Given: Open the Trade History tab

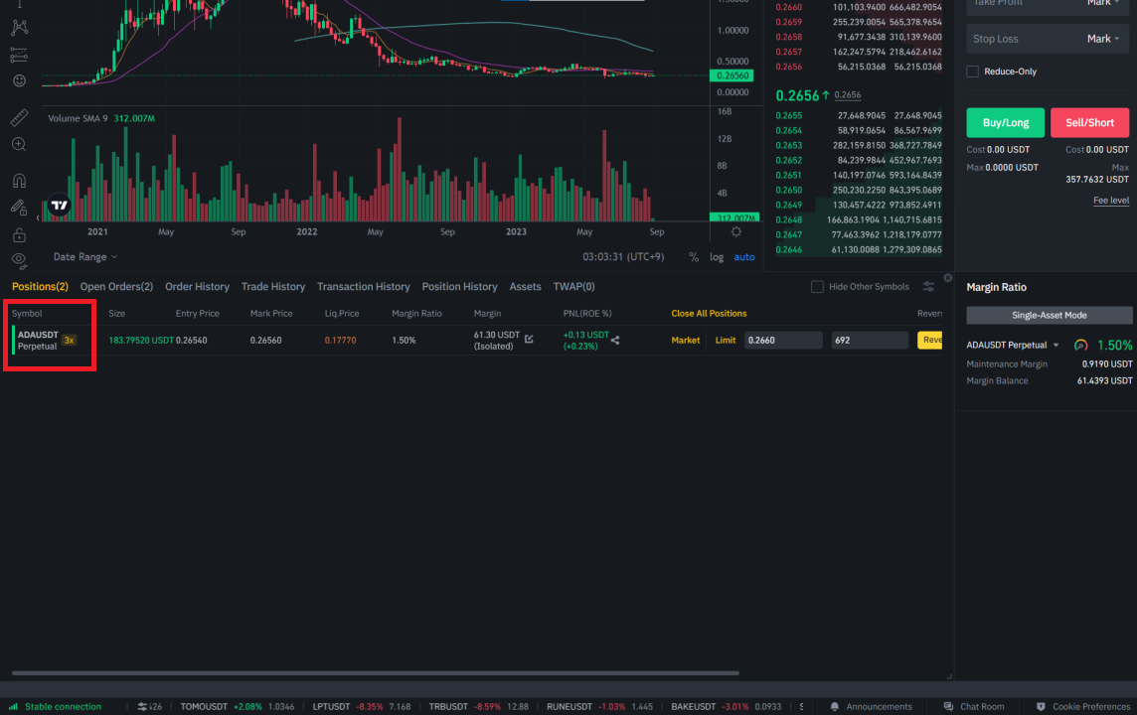Looking at the screenshot, I should tap(273, 287).
